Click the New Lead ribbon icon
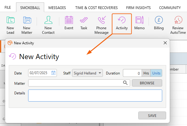The image size is (187, 126). click(x=11, y=25)
